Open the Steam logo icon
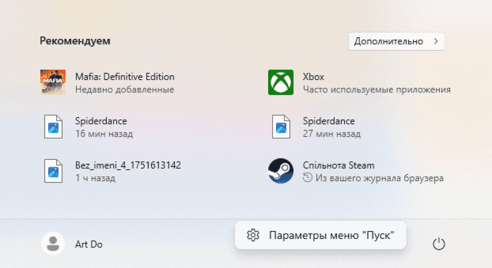Viewport: 492px width, 268px height. click(x=280, y=171)
